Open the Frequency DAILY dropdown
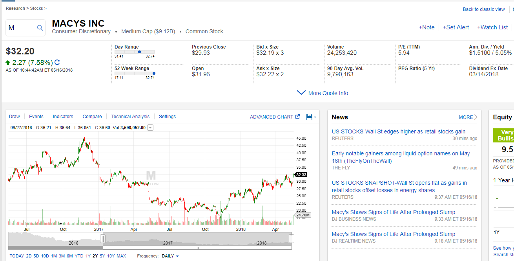Screen dimensions: 514x261 coord(170,256)
